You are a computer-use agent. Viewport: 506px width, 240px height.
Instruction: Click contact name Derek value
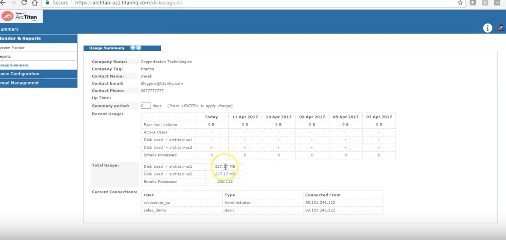pos(146,76)
